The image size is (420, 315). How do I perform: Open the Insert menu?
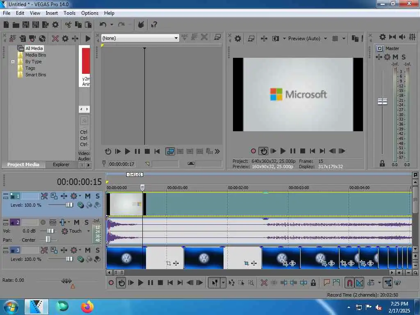coord(52,13)
